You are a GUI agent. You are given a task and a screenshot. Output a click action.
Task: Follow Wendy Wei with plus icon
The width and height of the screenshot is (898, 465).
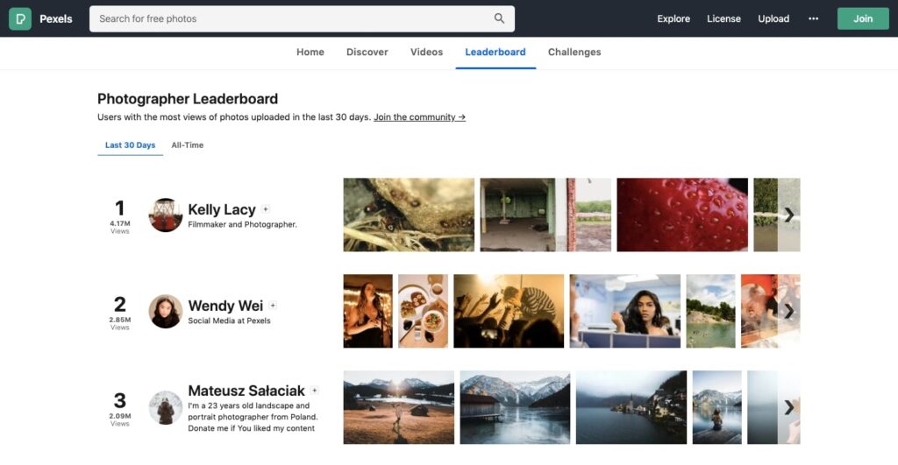tap(273, 306)
